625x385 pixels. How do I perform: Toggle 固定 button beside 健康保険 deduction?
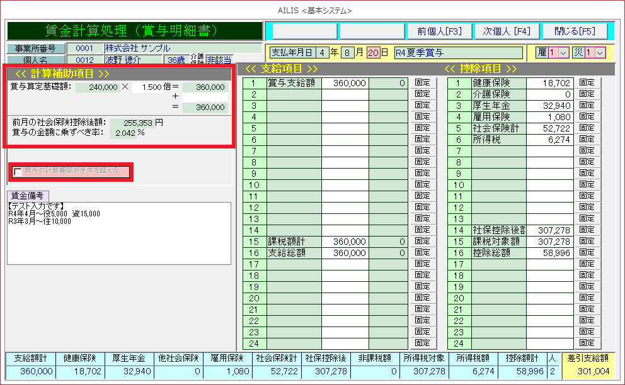pos(587,82)
